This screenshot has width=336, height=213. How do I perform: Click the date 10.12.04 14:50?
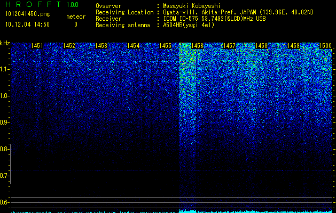(x=27, y=24)
